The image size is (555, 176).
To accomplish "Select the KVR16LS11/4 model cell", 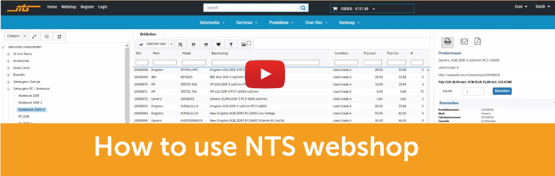I will pyautogui.click(x=189, y=106).
